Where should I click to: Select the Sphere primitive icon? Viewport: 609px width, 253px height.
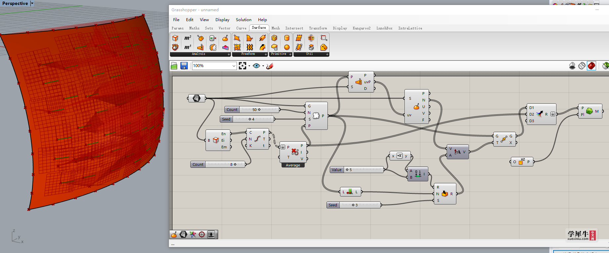point(287,47)
